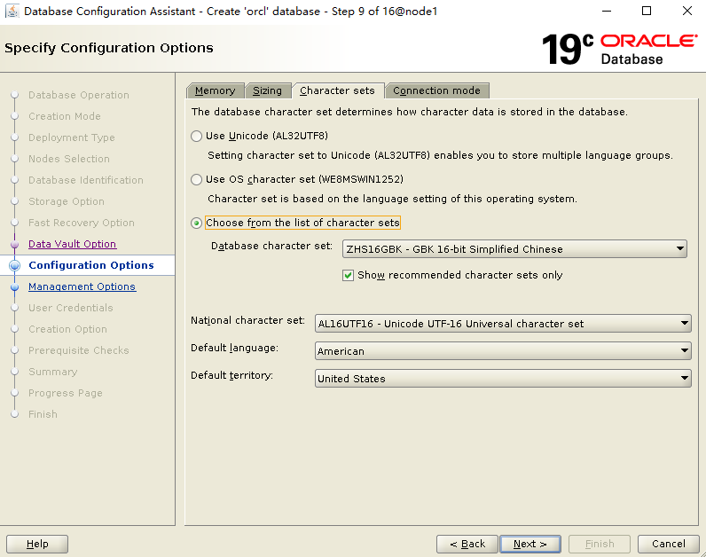Click the Default territory label
The height and width of the screenshot is (557, 706).
(x=231, y=375)
